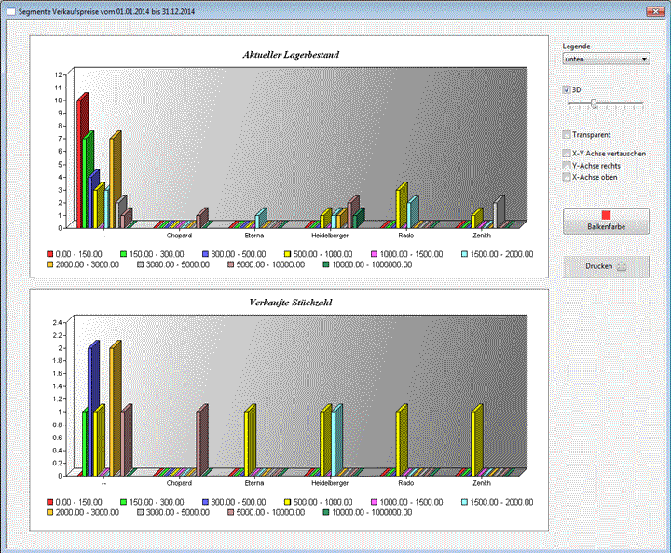Screen dimensions: 671x553
Task: Click orange 2000.00 - 3000.00 legend swatch, top chart
Action: coord(50,265)
